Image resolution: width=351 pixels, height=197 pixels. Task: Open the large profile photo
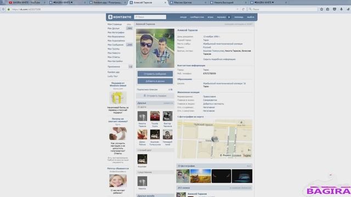(x=155, y=48)
